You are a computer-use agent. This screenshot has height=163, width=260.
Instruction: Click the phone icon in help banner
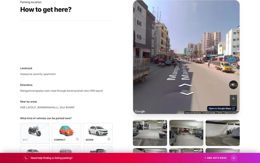click(x=26, y=158)
